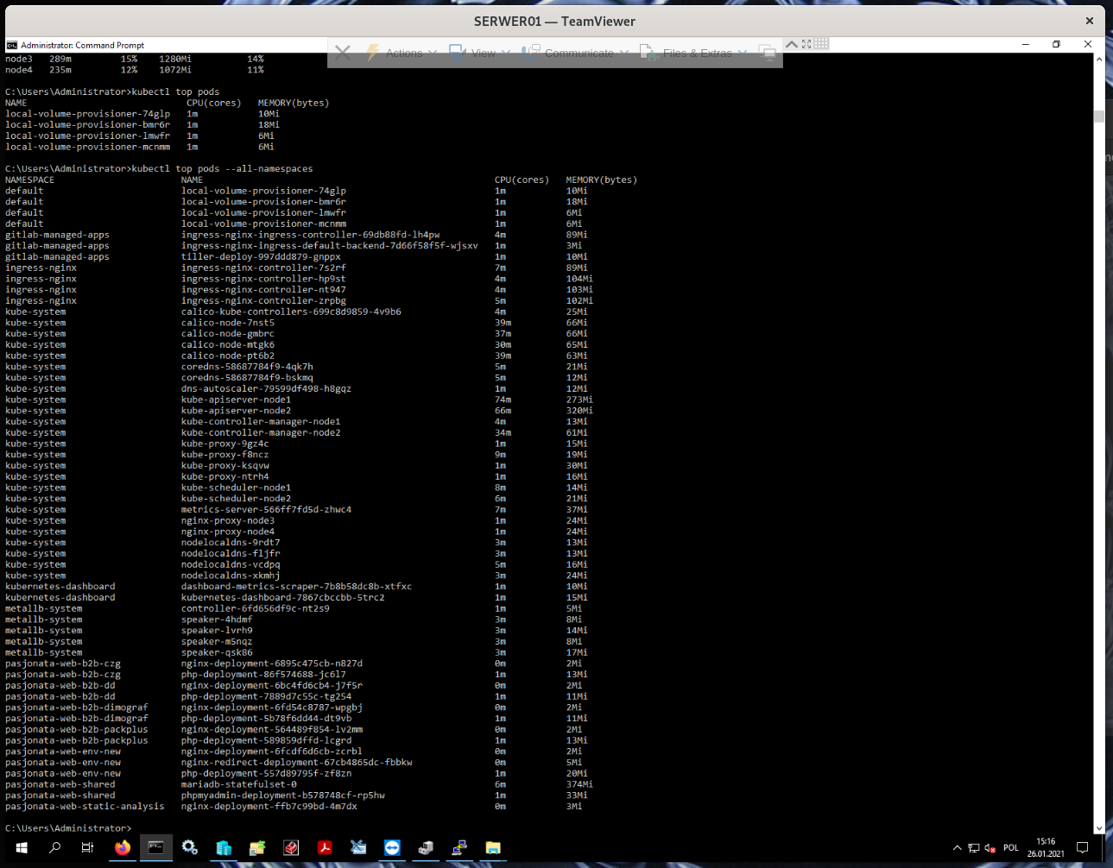The image size is (1113, 868).
Task: Open Adobe Acrobat from the taskbar
Action: [x=325, y=847]
